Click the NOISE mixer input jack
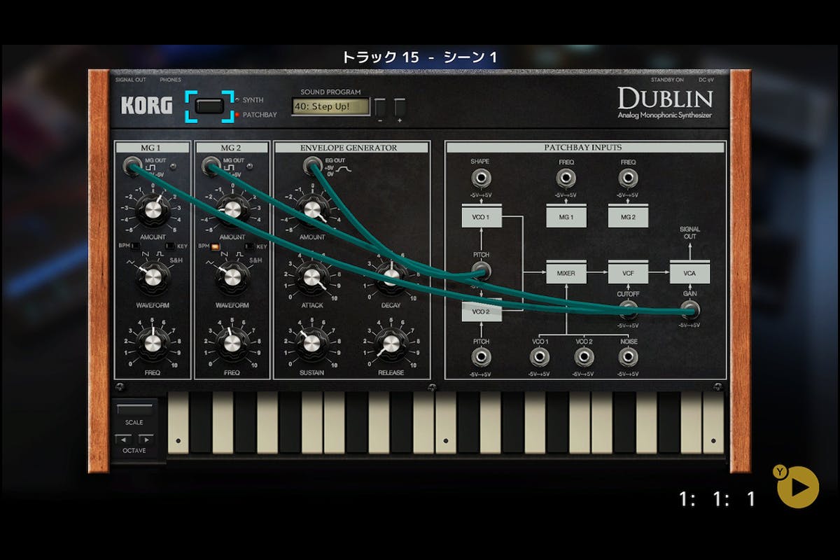The width and height of the screenshot is (840, 560). click(628, 357)
